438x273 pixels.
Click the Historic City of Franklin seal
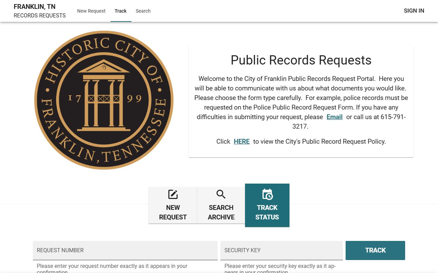(x=104, y=100)
